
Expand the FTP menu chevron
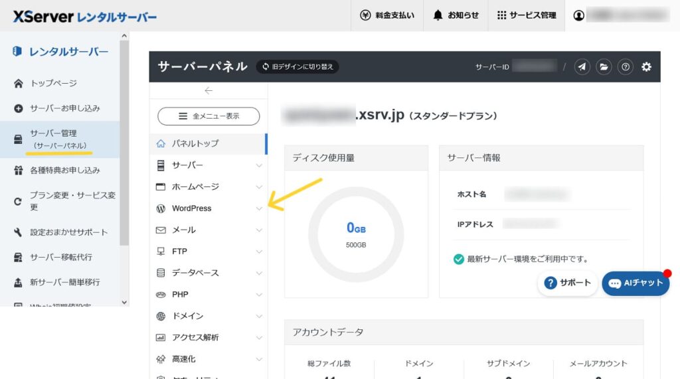tap(259, 252)
